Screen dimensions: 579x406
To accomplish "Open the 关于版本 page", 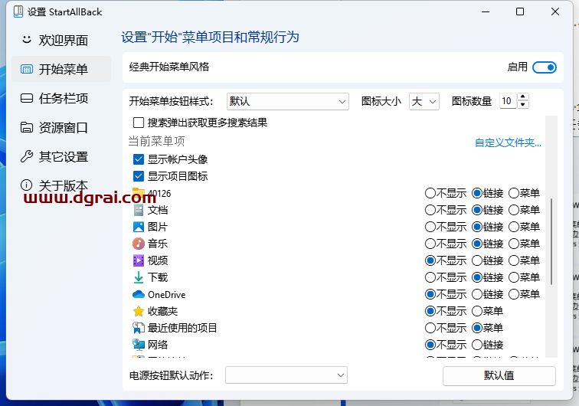I will coord(61,185).
